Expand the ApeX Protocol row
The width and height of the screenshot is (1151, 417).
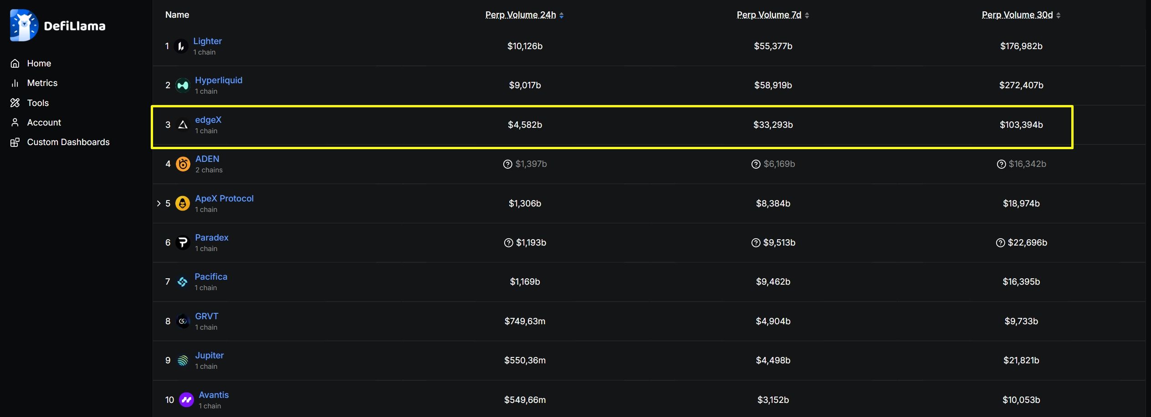click(159, 203)
